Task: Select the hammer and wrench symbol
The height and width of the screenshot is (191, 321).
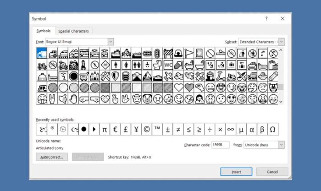Action: coord(105,76)
